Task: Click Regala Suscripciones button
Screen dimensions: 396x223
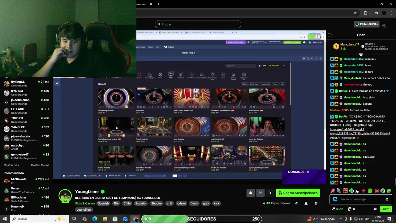Action: [x=298, y=193]
